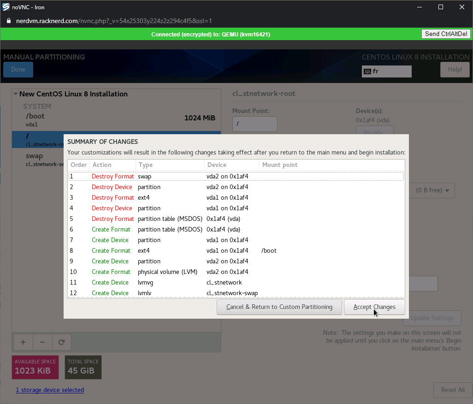Open the Help! button

[455, 70]
